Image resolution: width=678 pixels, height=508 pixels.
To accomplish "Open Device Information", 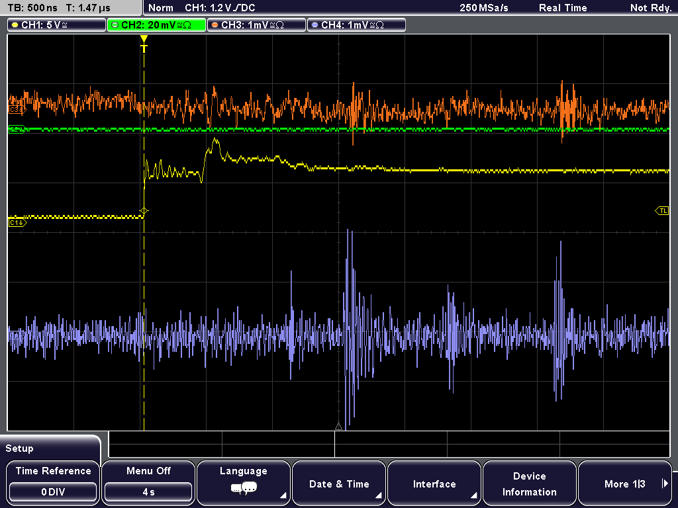I will [529, 483].
